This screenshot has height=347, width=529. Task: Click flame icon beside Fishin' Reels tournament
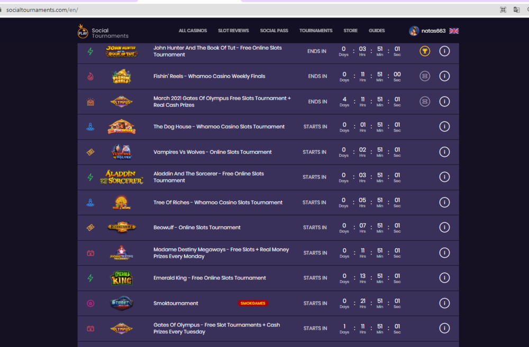pos(90,77)
